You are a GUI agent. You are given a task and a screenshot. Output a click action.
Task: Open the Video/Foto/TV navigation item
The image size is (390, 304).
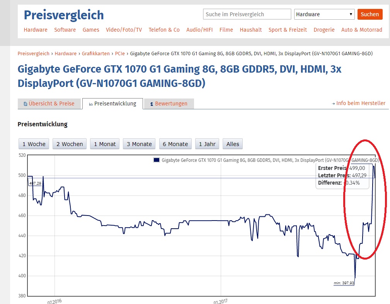click(124, 30)
